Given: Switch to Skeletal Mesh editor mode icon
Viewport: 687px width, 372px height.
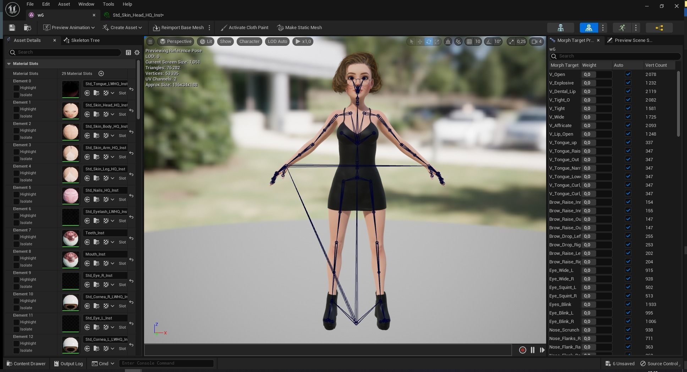Looking at the screenshot, I should pos(589,28).
